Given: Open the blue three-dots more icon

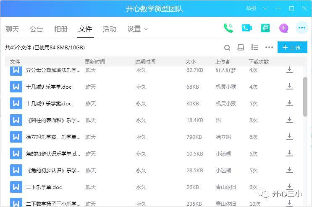Looking at the screenshot, I should click(x=302, y=28).
